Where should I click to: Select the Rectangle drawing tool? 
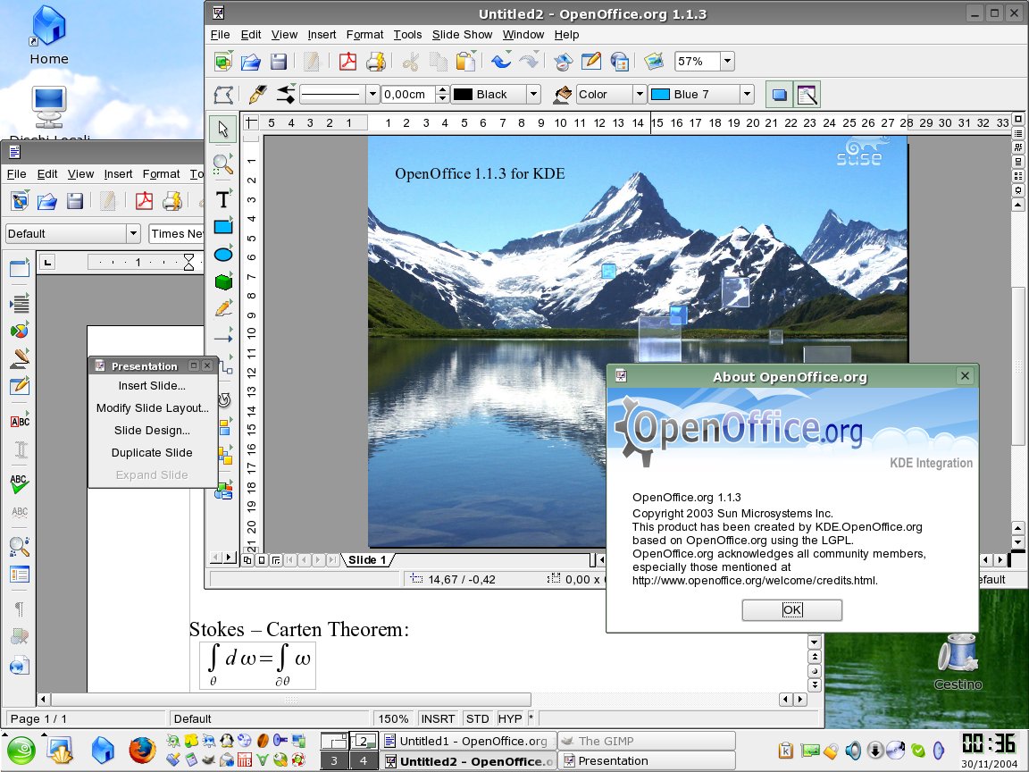[223, 226]
